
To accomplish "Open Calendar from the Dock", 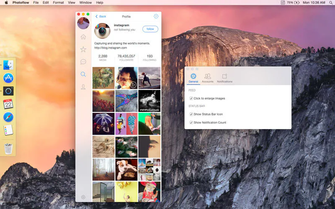I will pyautogui.click(x=8, y=104).
